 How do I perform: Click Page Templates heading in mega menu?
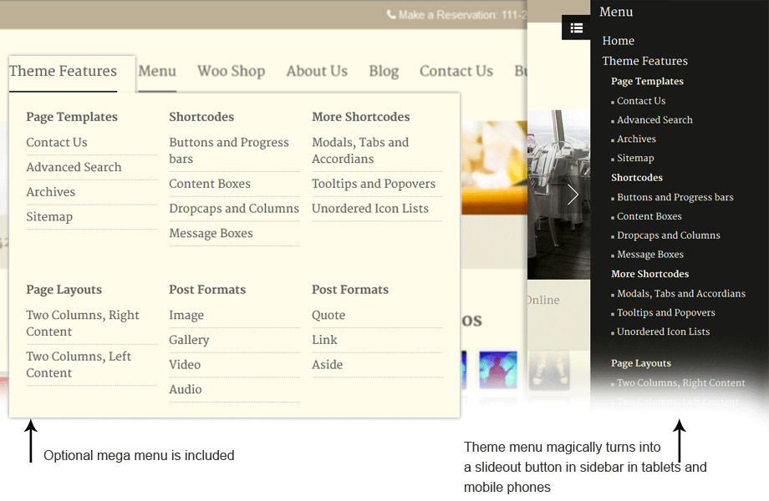pos(72,117)
